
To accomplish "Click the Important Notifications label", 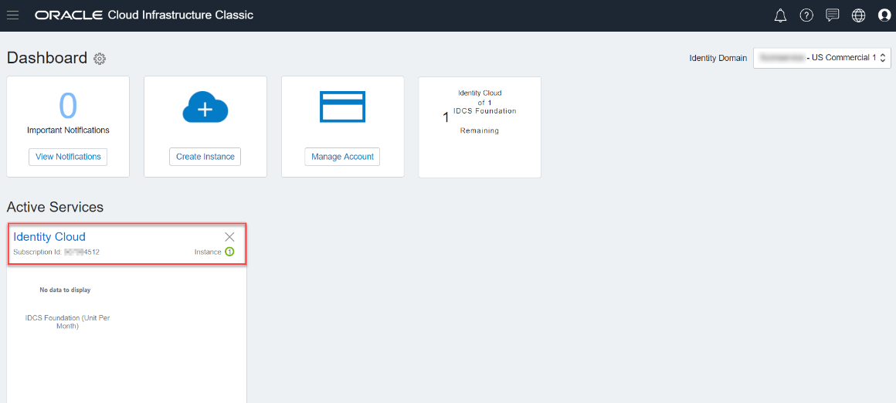I will [68, 130].
